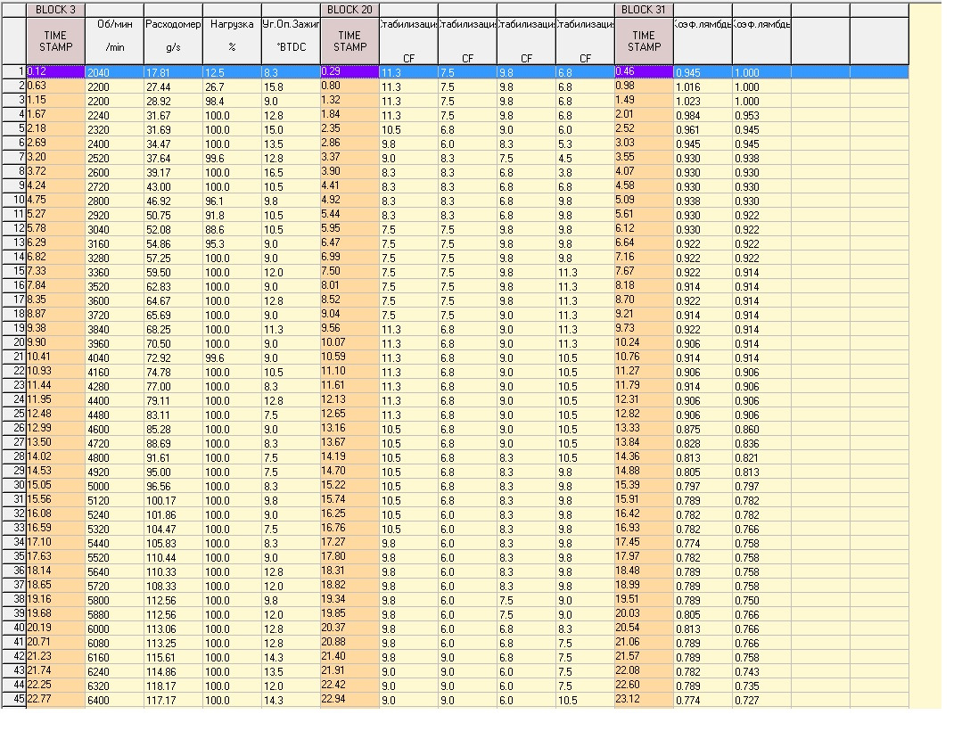Select the lambda cell 0.743

pyautogui.click(x=761, y=672)
